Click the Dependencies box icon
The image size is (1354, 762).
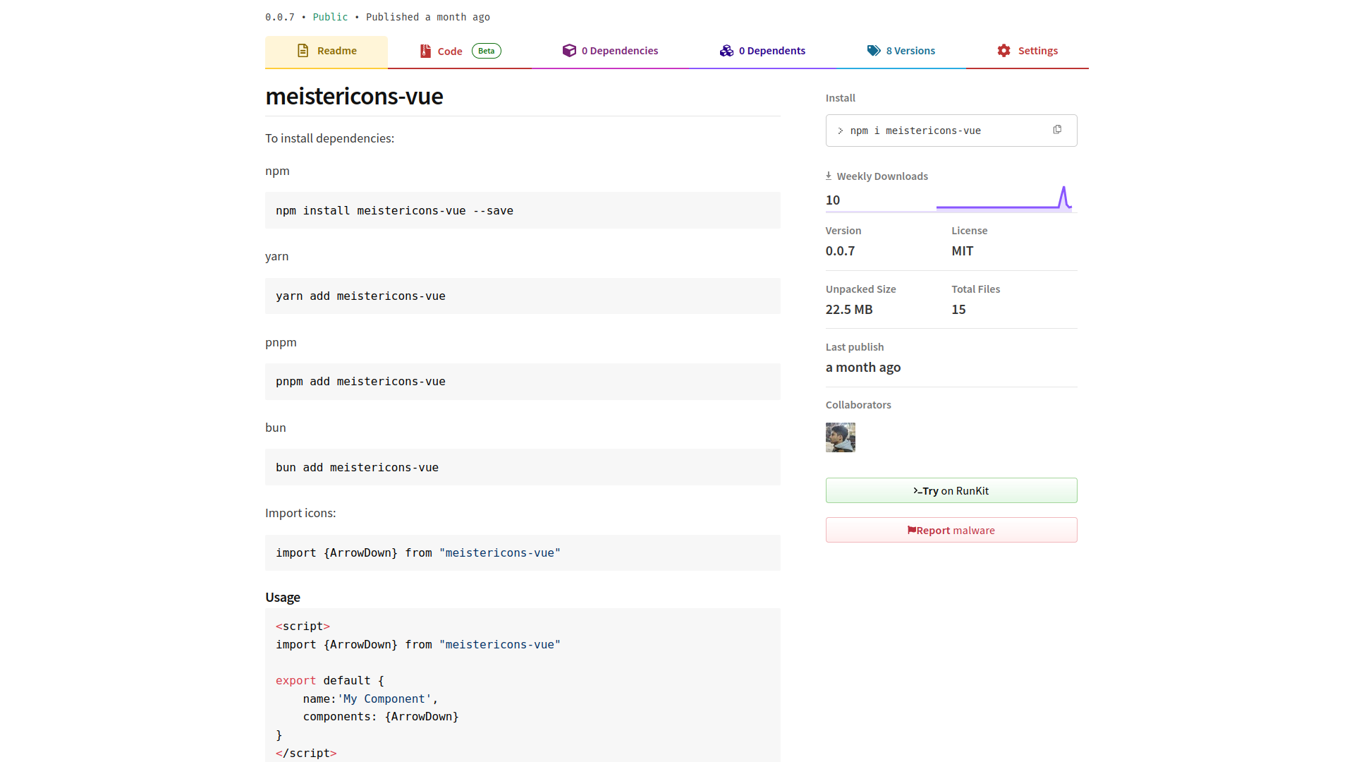click(x=569, y=51)
